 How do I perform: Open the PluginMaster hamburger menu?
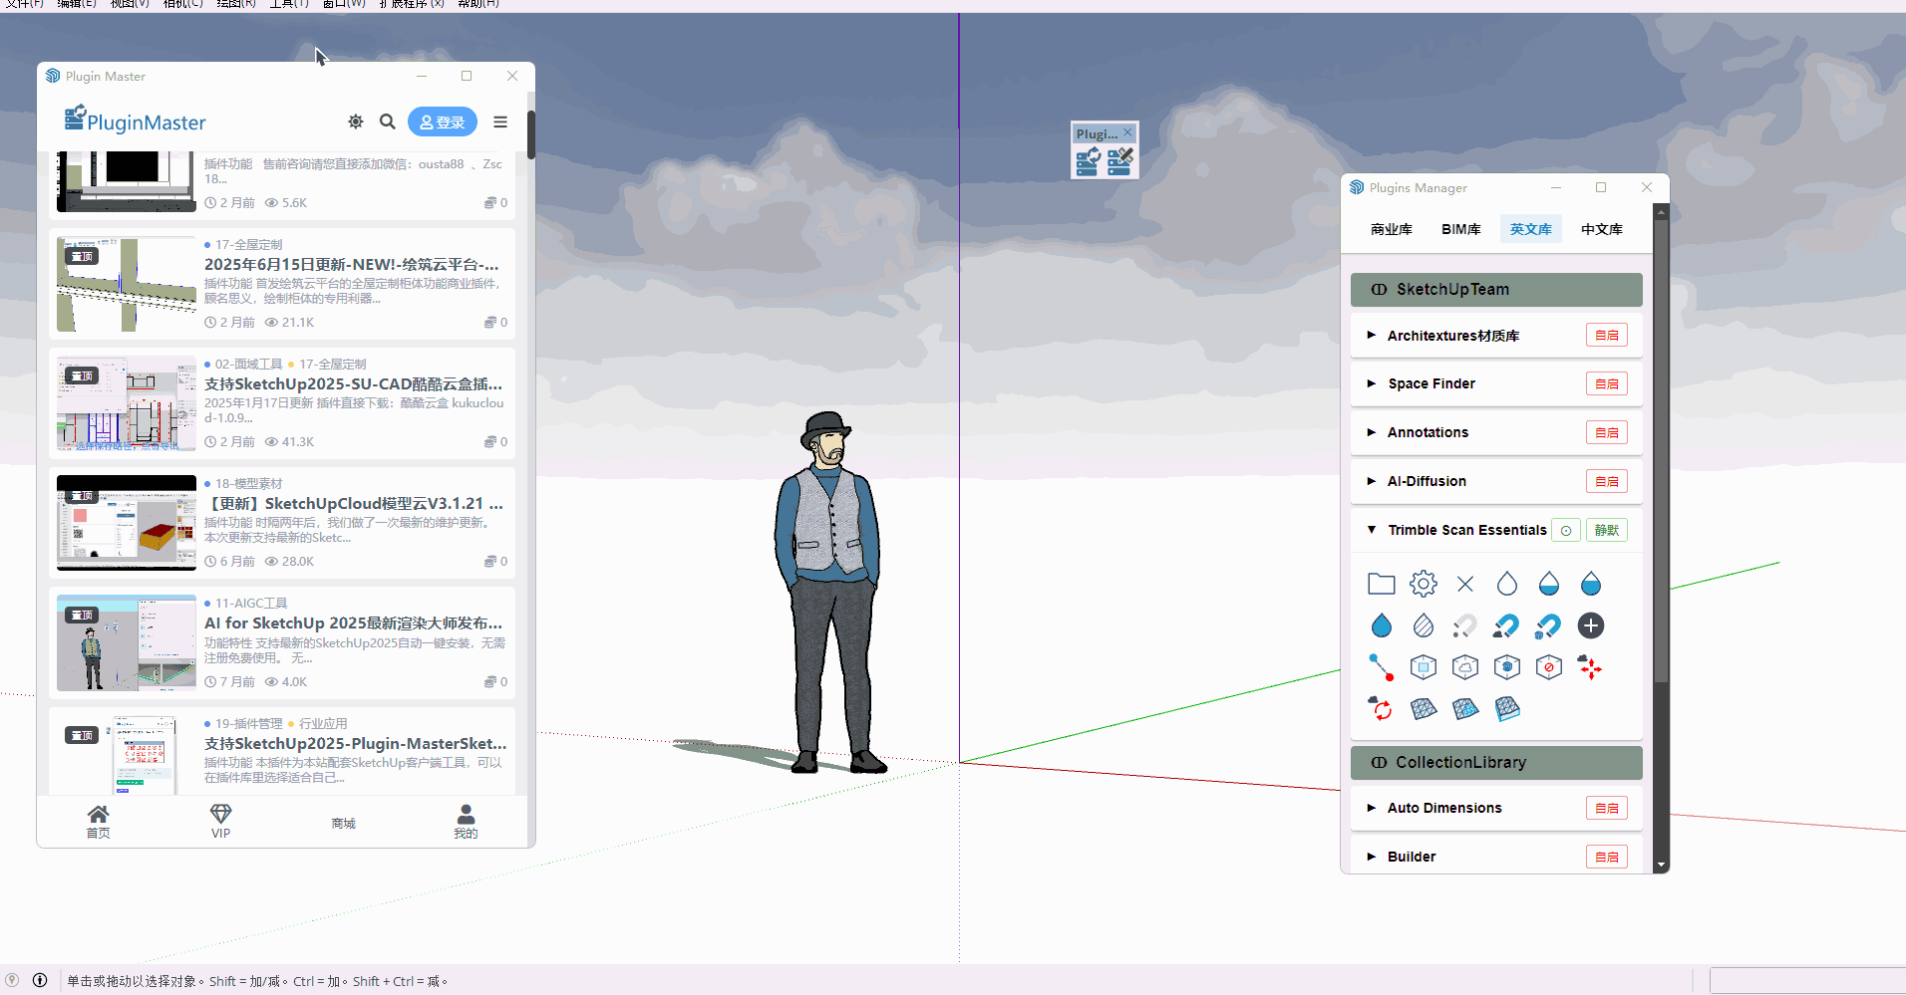click(x=500, y=122)
